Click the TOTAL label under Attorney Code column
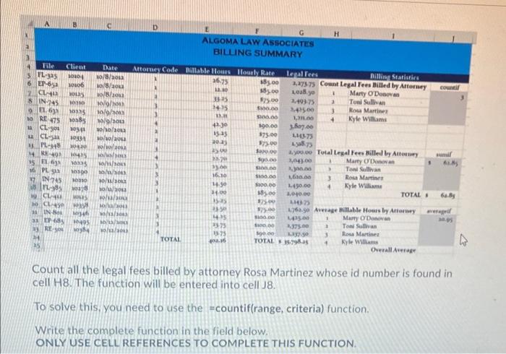 click(171, 239)
